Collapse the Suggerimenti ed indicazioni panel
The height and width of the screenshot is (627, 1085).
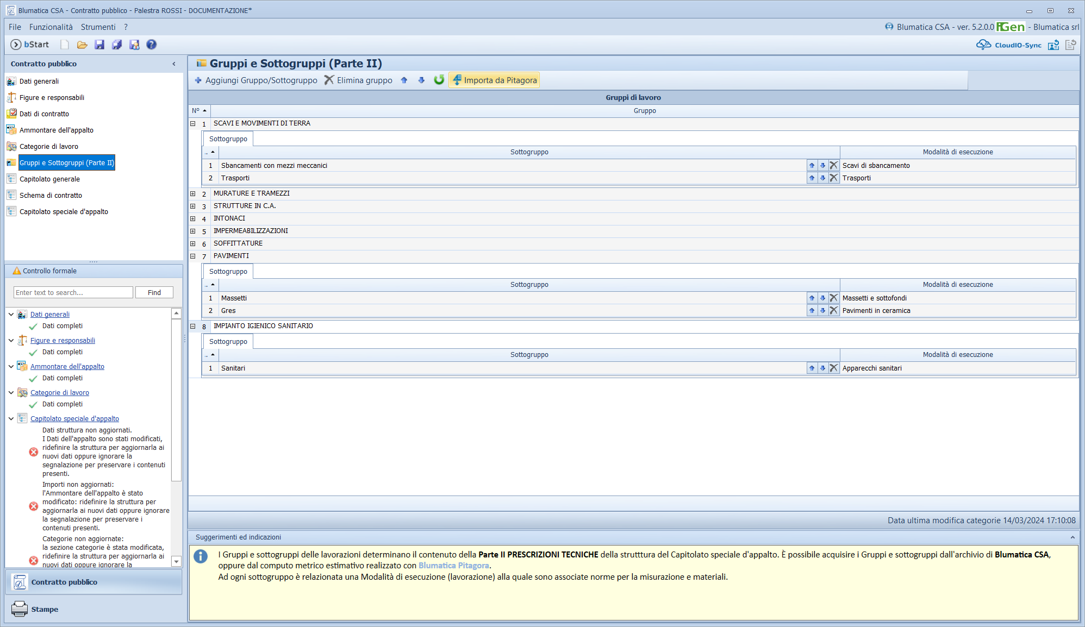coord(1072,537)
